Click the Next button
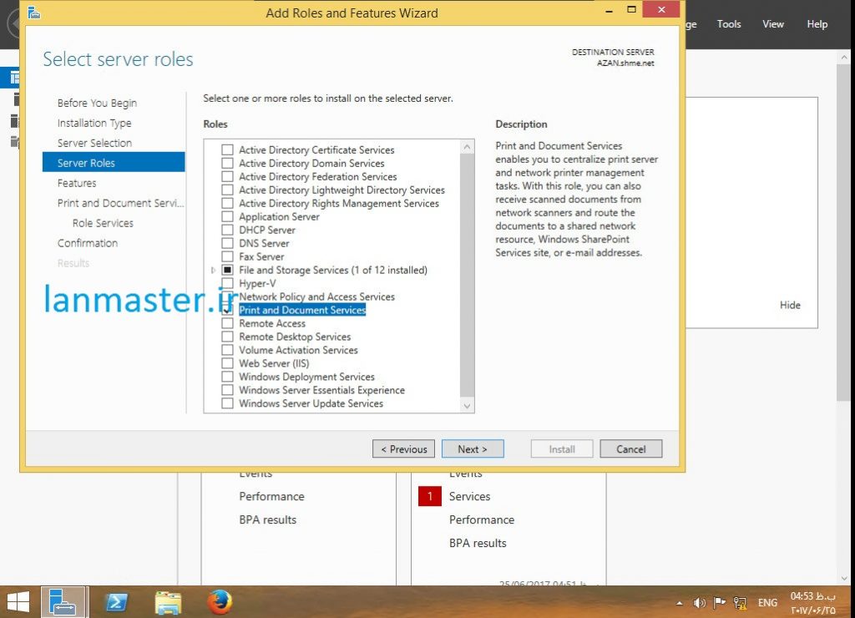 [x=472, y=449]
